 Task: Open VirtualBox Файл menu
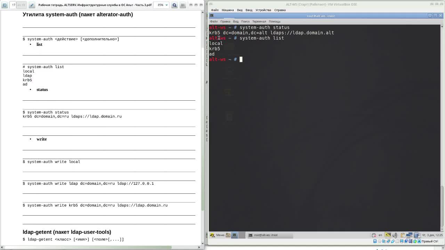coord(215,10)
